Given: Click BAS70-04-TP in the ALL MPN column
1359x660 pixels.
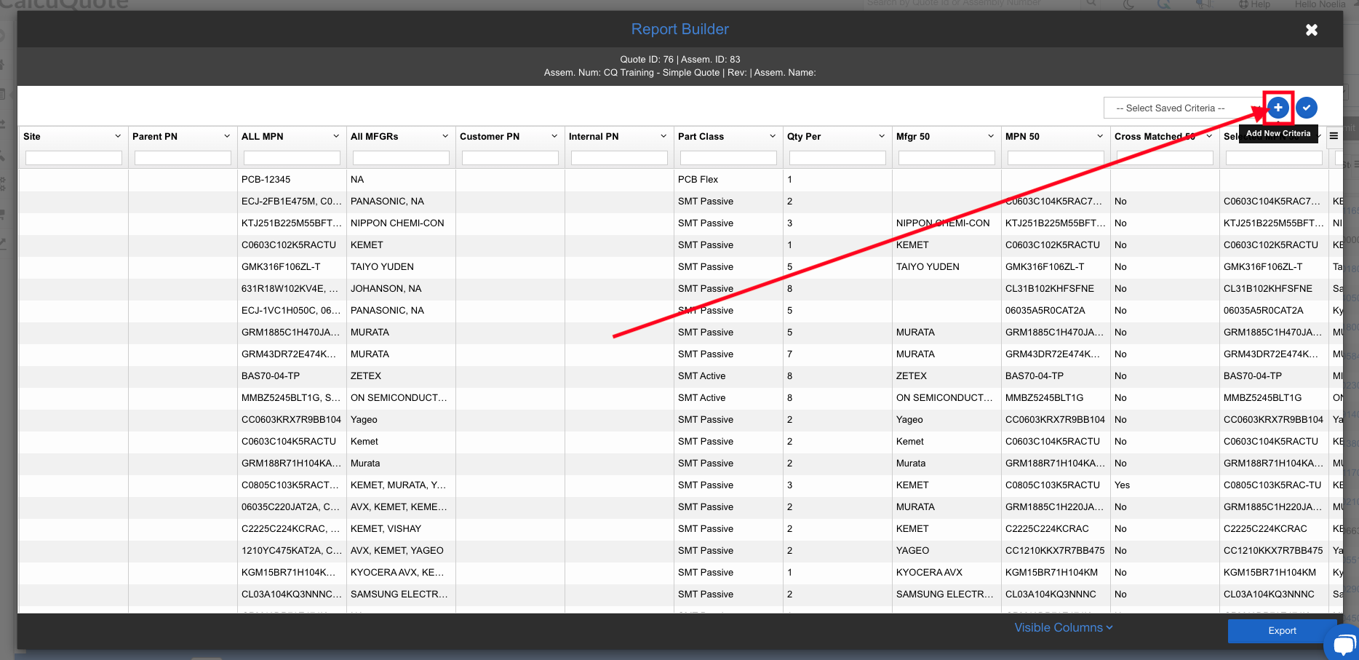Looking at the screenshot, I should [292, 376].
